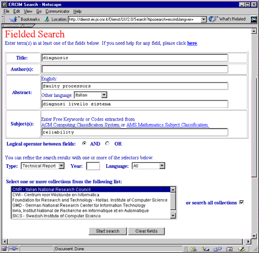Click collections list scroll down arrow
The image size is (259, 253).
173,216
